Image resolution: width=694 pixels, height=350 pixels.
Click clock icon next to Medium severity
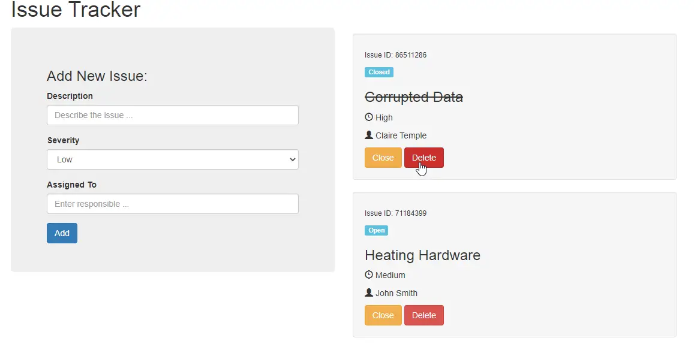[369, 275]
